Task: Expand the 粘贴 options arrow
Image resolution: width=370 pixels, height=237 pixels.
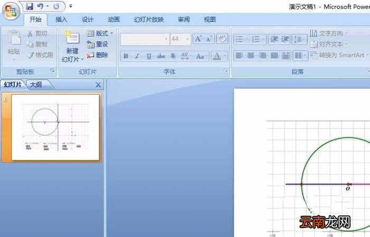Action: [x=14, y=59]
